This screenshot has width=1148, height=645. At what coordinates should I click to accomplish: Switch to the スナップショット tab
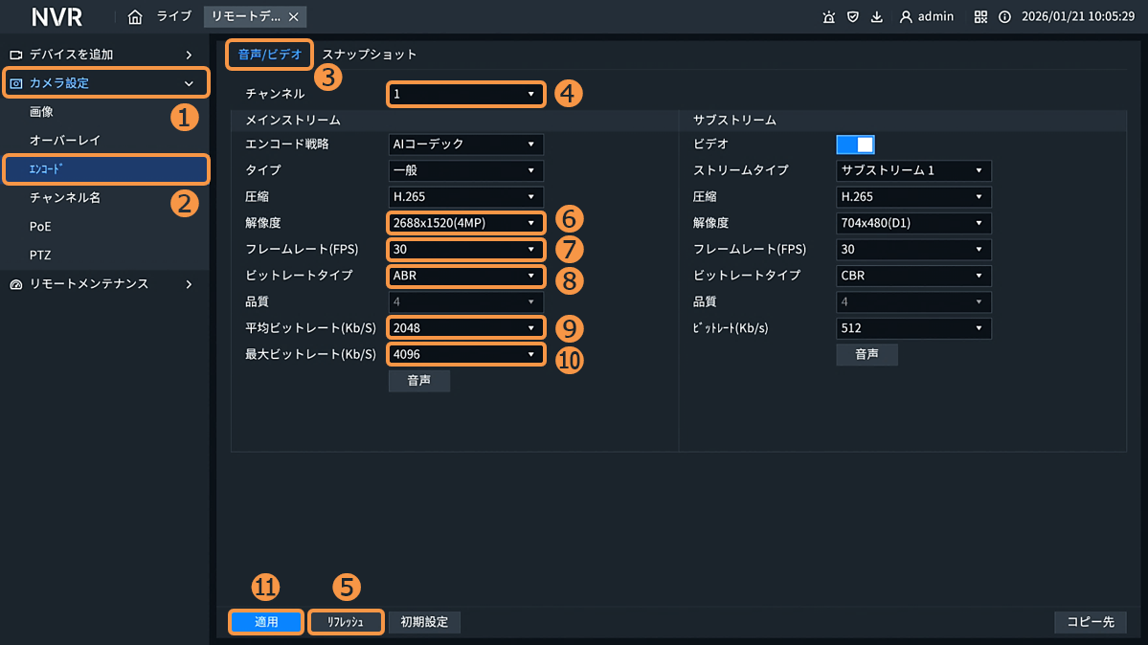pos(370,55)
